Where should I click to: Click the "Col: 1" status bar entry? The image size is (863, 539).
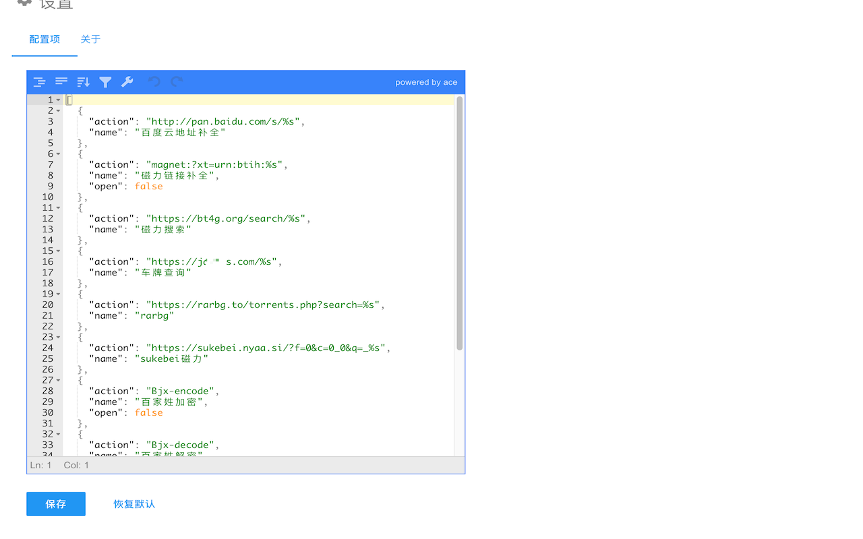tap(76, 466)
